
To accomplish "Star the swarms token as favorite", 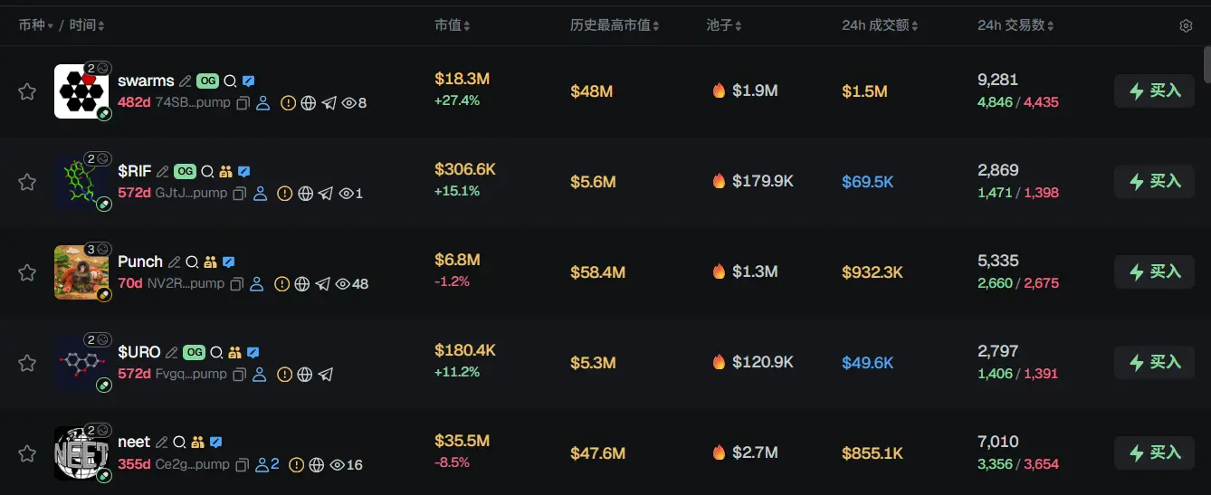I will pyautogui.click(x=27, y=91).
